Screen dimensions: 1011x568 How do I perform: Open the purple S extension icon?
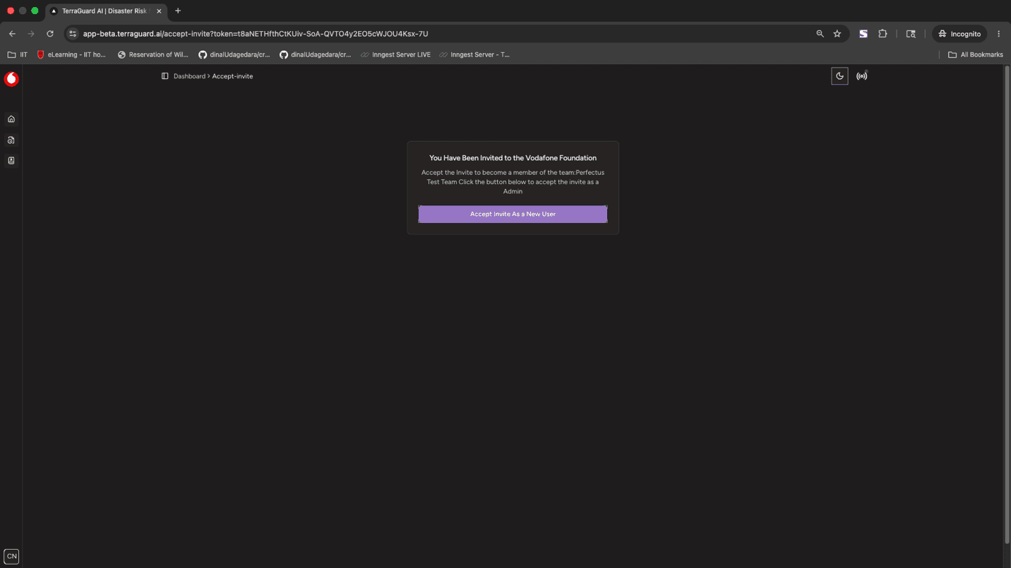(x=863, y=34)
